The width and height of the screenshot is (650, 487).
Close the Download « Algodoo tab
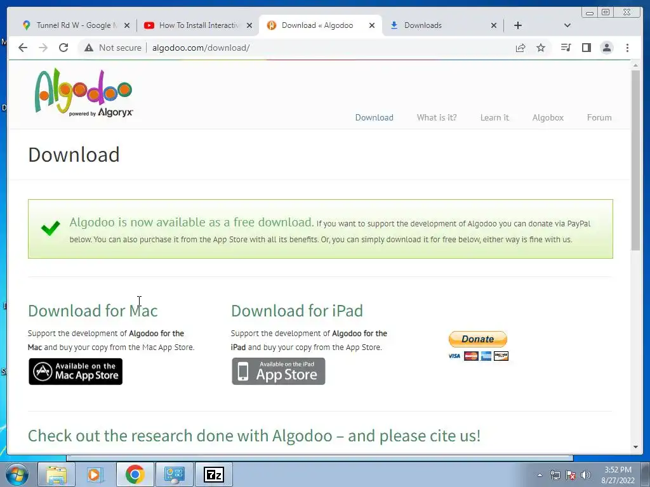pyautogui.click(x=372, y=25)
